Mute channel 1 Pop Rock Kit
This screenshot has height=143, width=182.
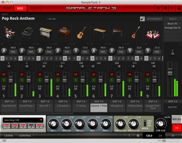[x=4, y=75]
